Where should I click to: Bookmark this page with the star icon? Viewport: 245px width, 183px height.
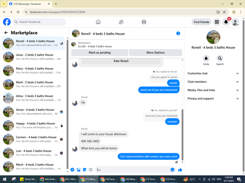(x=224, y=12)
